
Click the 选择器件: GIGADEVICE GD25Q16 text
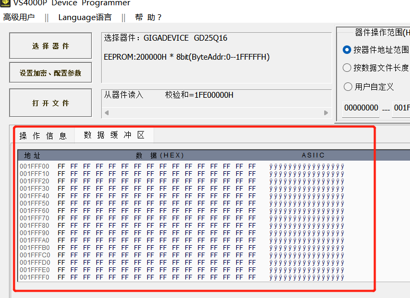(x=165, y=38)
